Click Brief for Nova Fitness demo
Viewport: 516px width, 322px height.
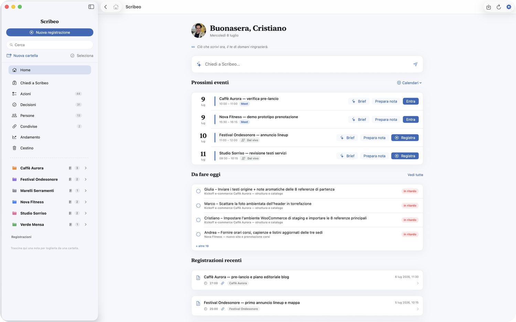tap(359, 120)
